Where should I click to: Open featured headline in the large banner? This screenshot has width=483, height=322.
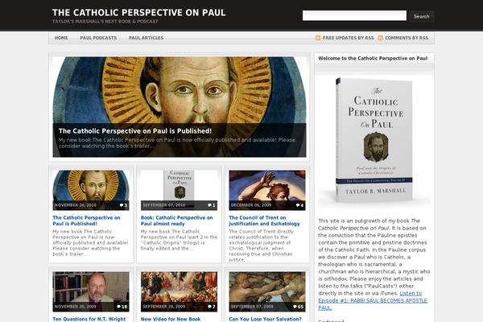(x=135, y=131)
